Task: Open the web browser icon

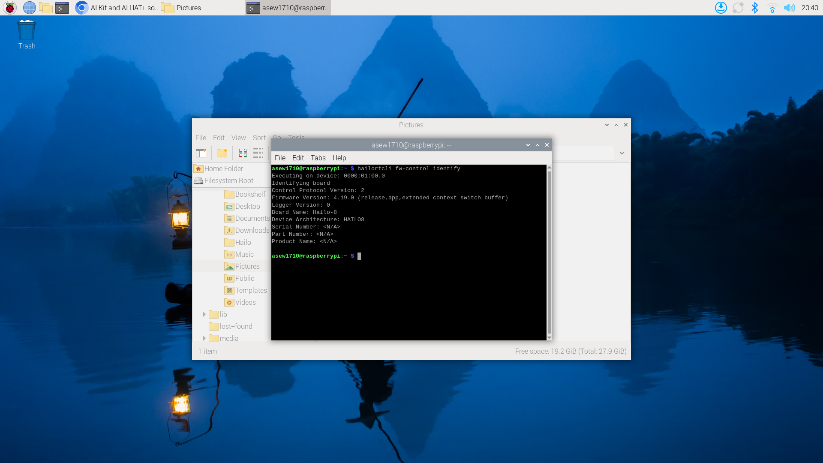Action: click(29, 7)
